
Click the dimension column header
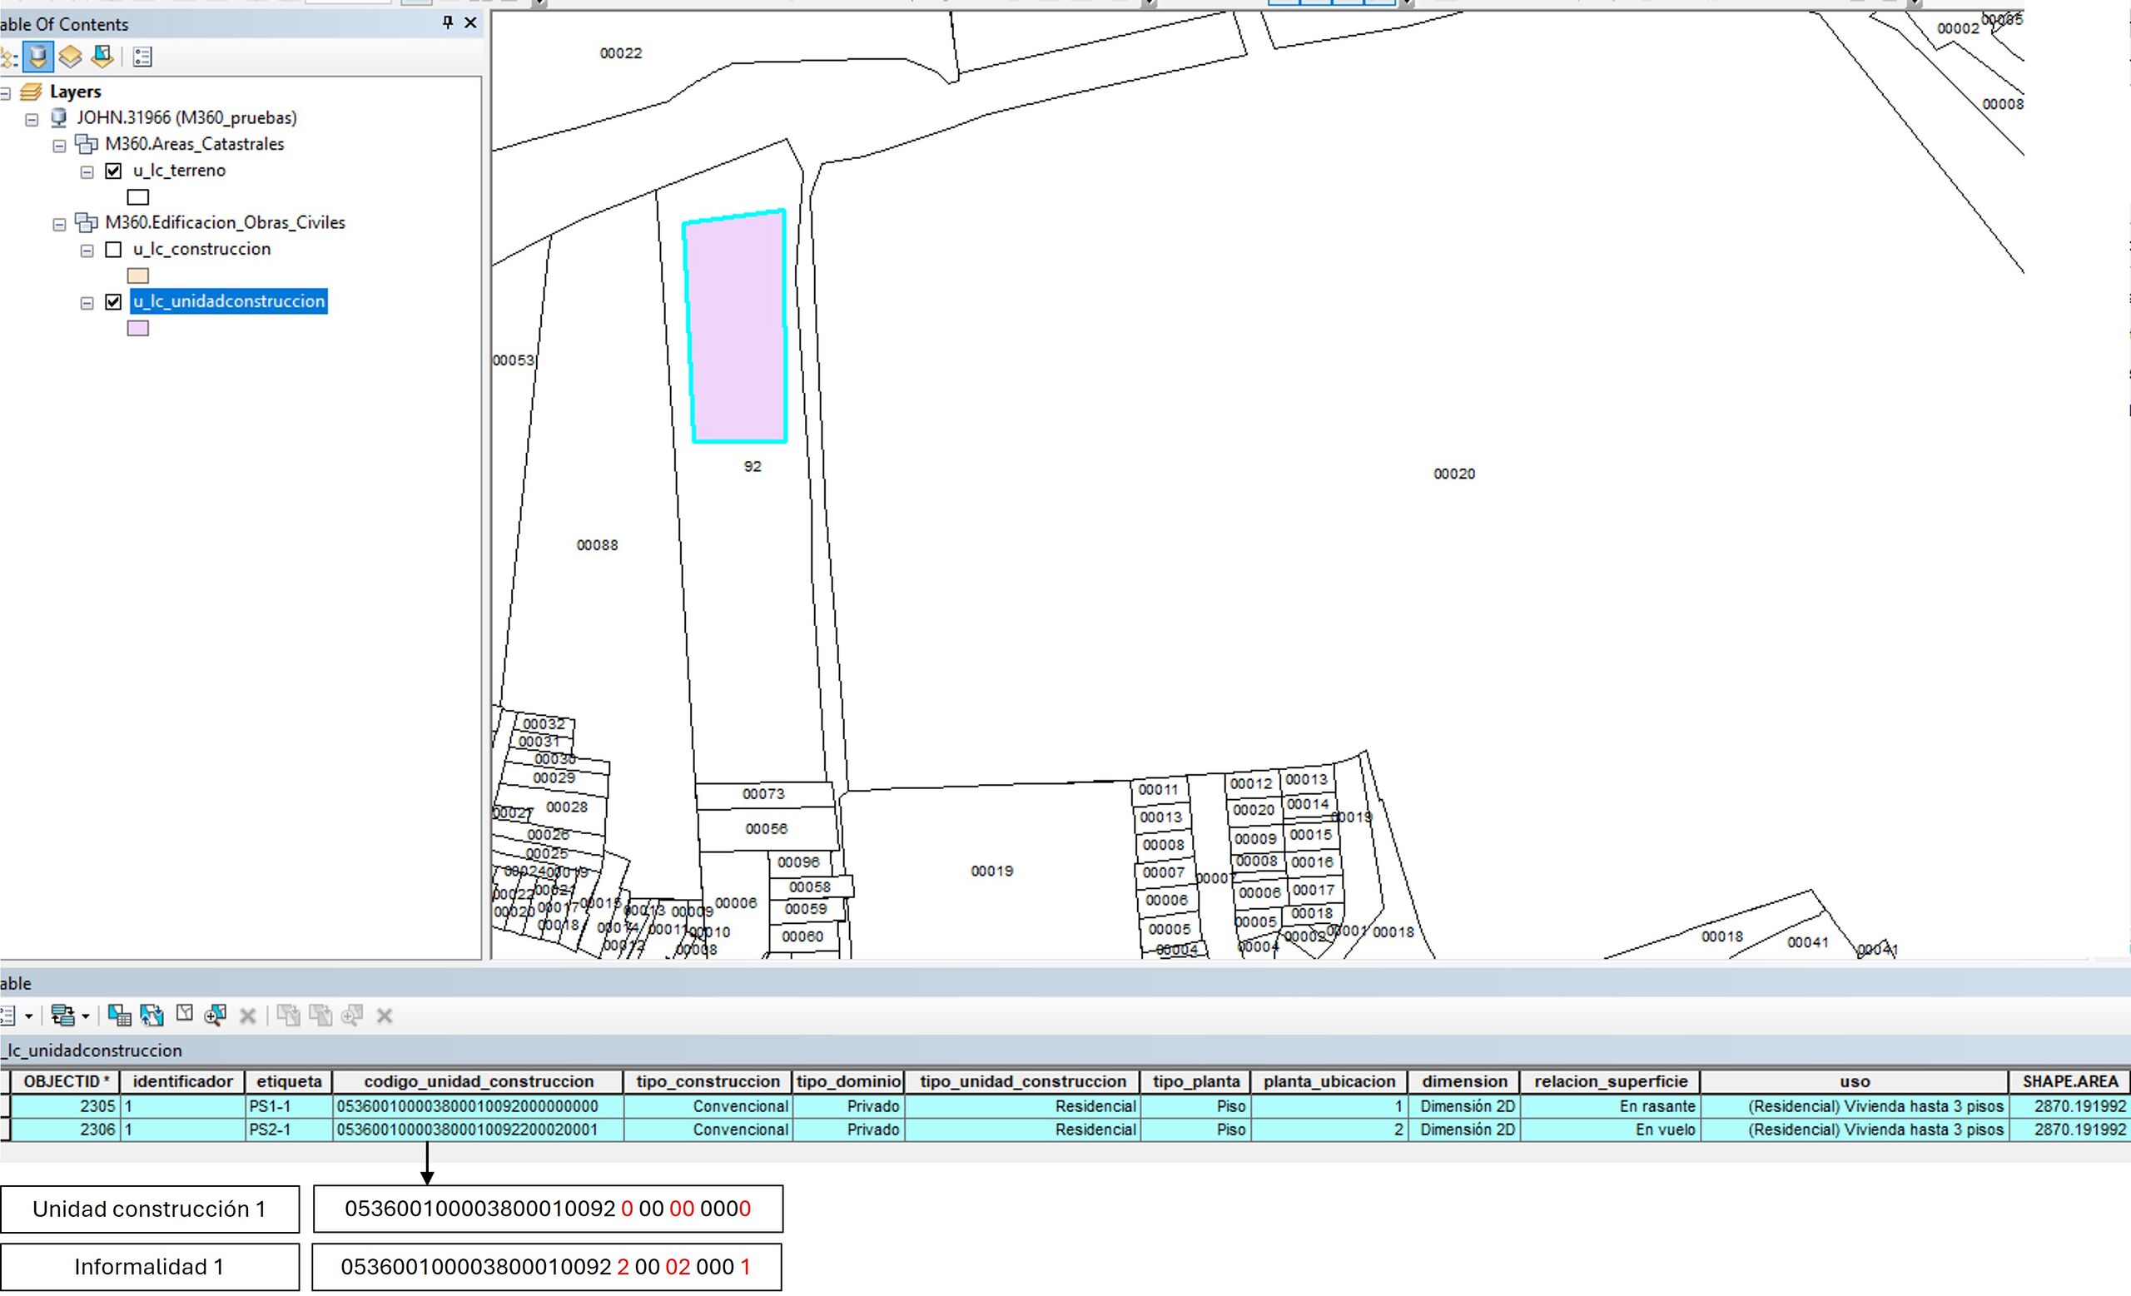click(x=1464, y=1081)
